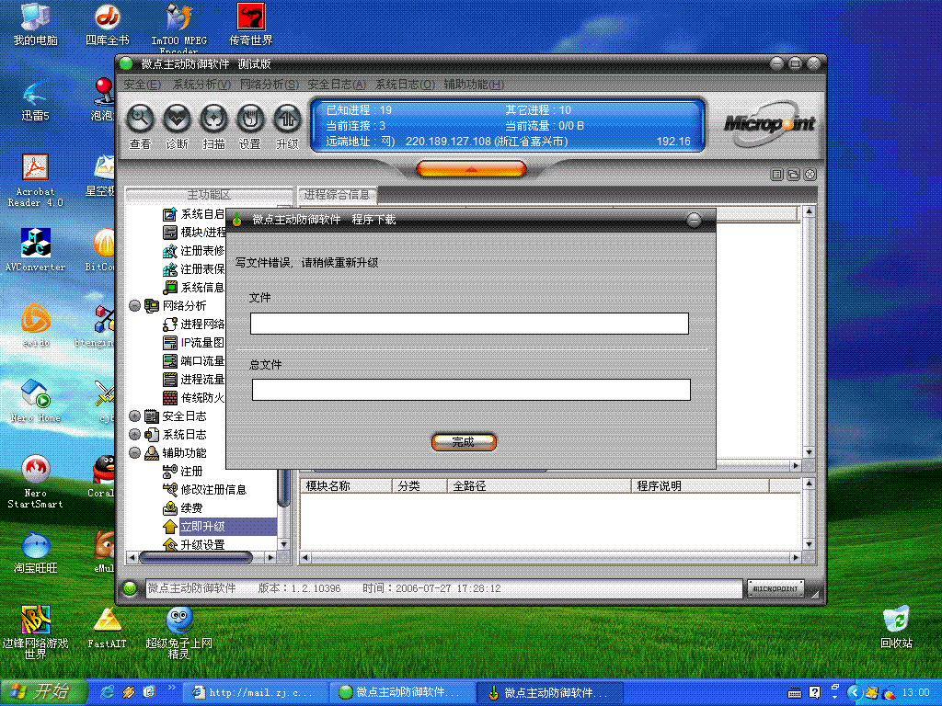Collapse the 网络分析 tree node
Screen dimensions: 942x706
[135, 305]
